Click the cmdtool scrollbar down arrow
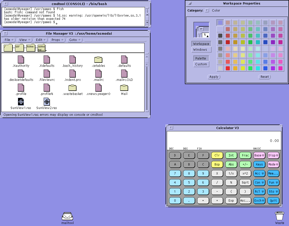Image resolution: width=289 pixels, height=226 pixels. (x=147, y=23)
